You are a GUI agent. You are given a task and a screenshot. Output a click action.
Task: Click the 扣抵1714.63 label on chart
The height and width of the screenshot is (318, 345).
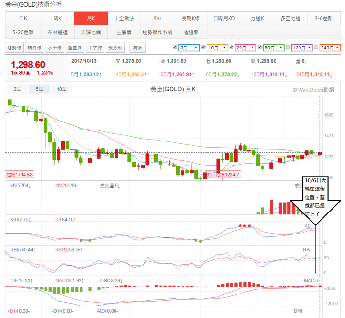click(20, 175)
